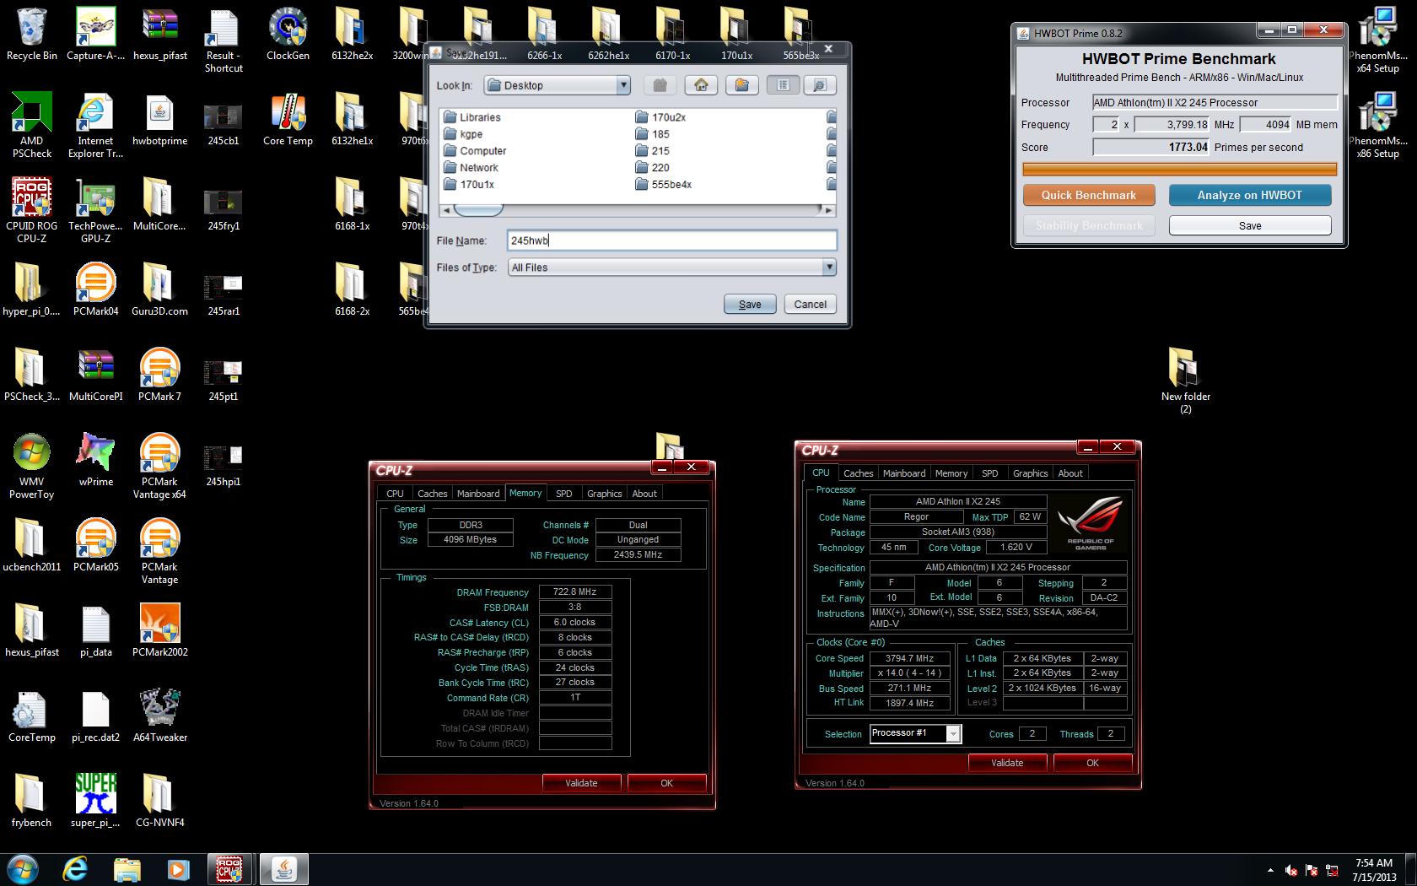Image resolution: width=1417 pixels, height=886 pixels.
Task: Select Network in Save dialog list
Action: (x=471, y=168)
